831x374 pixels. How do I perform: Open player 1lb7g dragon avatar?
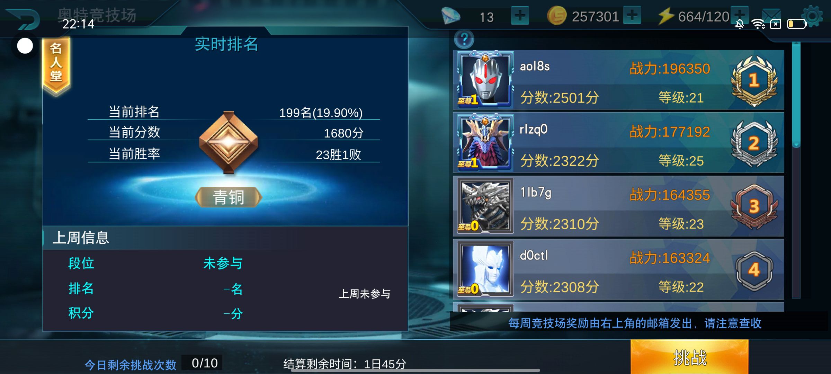[x=485, y=206]
